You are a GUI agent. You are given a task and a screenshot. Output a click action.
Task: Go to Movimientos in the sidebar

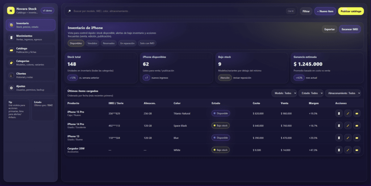tap(31, 38)
